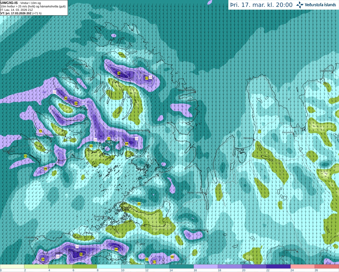The width and height of the screenshot is (339, 272).
Task: Click the Hveravellir station label
Action: point(291,250)
